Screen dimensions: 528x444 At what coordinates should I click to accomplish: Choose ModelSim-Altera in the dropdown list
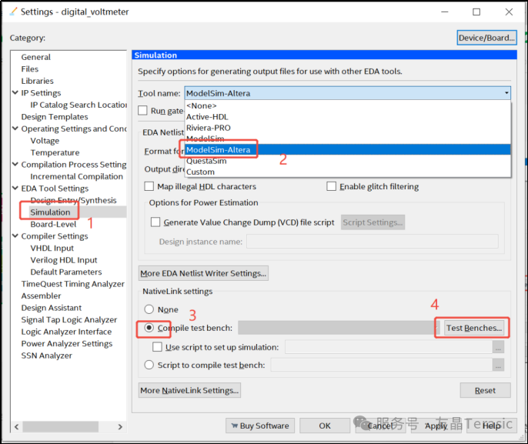pos(348,150)
